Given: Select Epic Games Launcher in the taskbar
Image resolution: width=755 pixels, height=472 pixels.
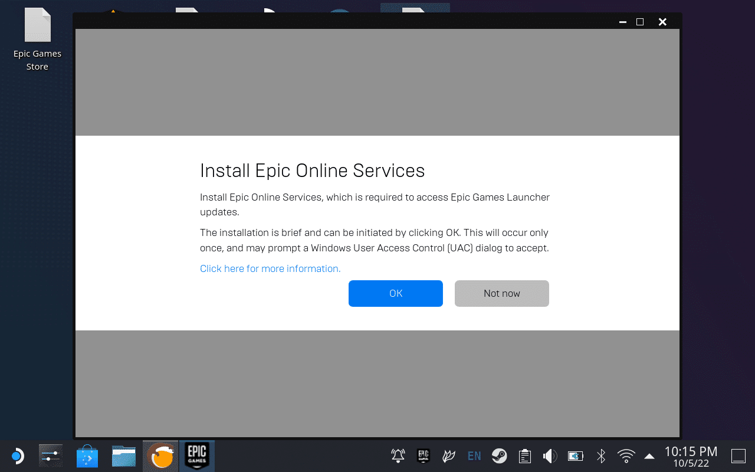Looking at the screenshot, I should pyautogui.click(x=196, y=456).
